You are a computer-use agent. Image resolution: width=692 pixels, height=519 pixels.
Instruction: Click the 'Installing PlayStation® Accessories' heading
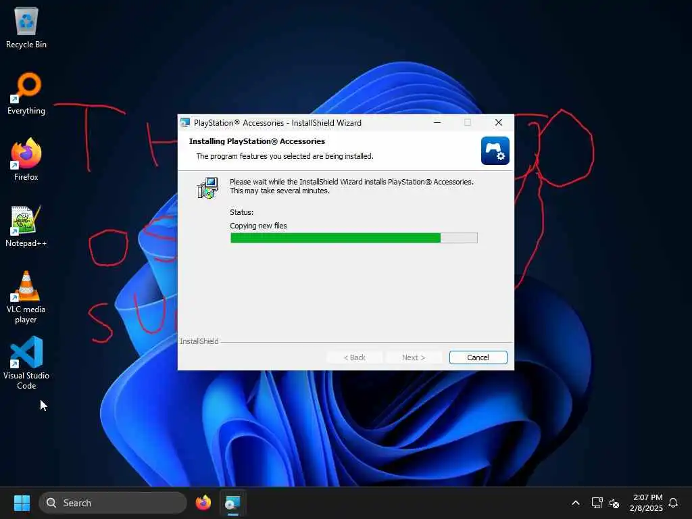pos(257,141)
